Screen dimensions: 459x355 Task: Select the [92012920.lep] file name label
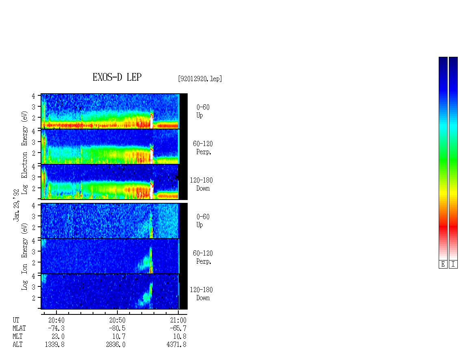200,79
